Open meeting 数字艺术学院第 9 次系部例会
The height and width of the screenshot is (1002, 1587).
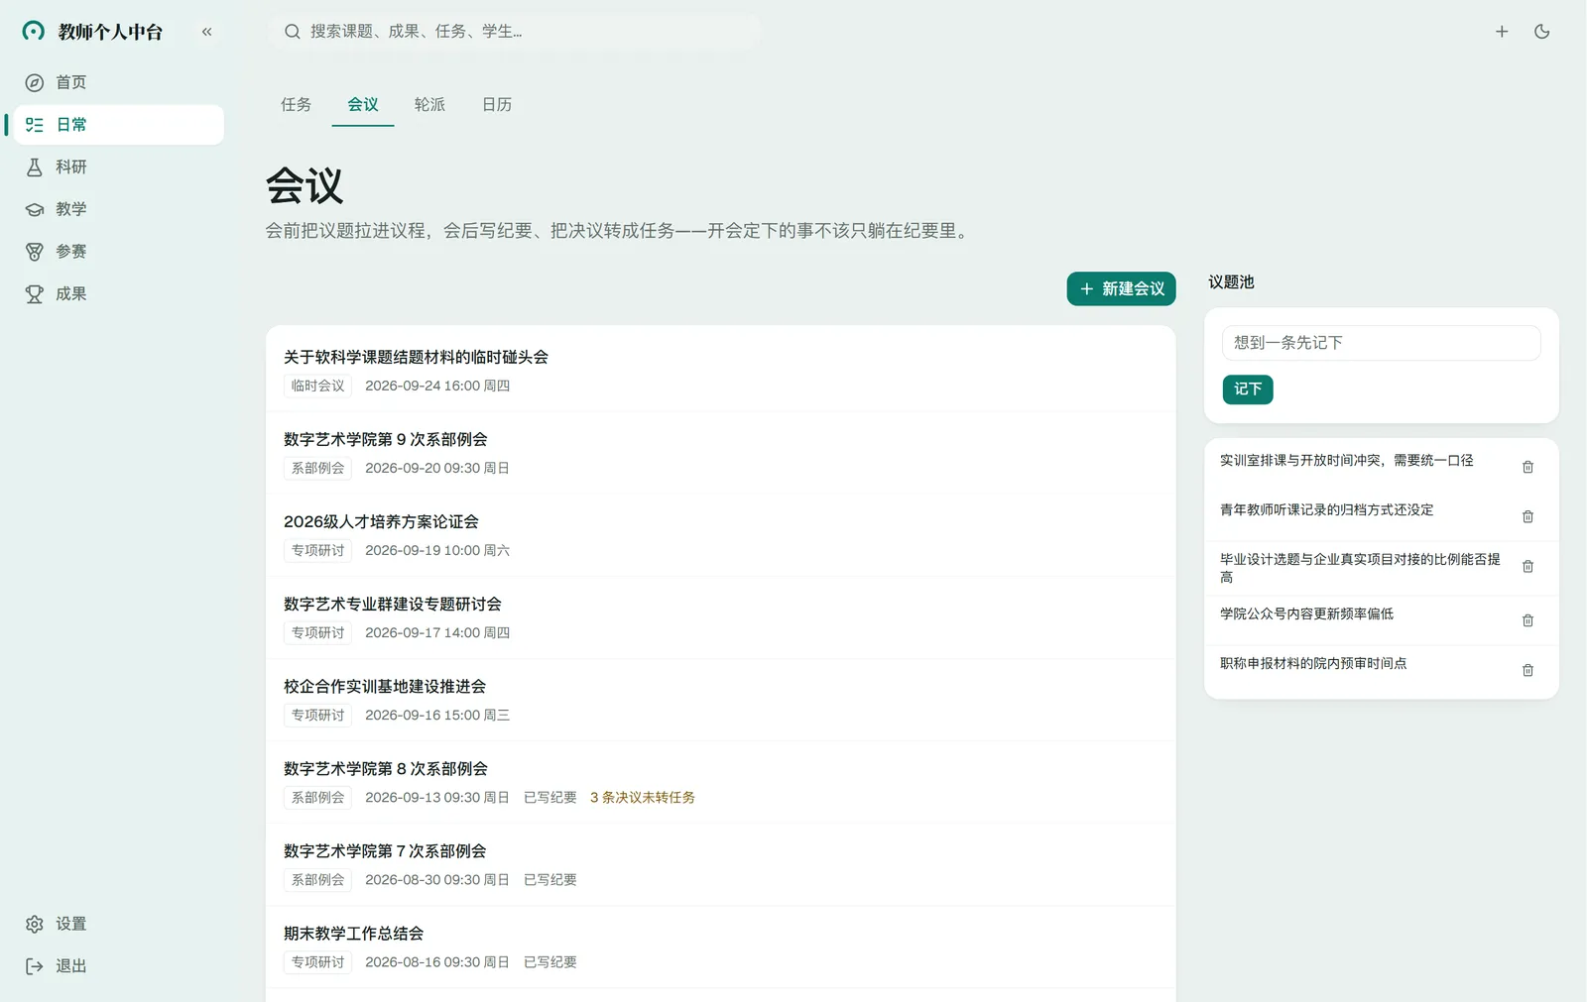click(x=721, y=452)
